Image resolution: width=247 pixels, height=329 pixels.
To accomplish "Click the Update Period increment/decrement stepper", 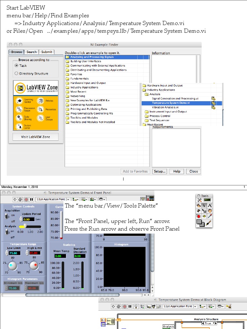I will click(x=21, y=219).
